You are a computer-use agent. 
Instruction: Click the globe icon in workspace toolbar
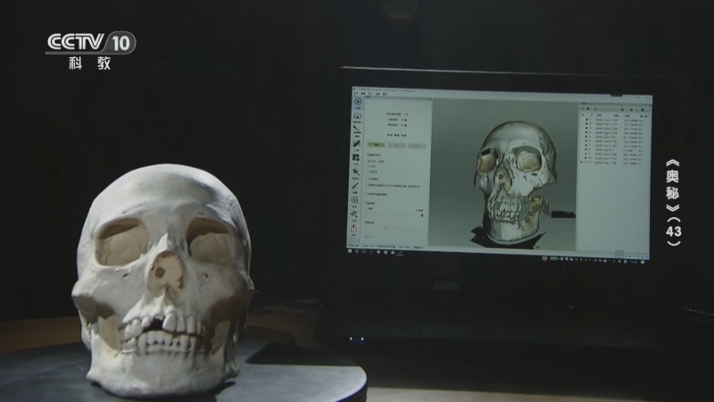pos(642,110)
